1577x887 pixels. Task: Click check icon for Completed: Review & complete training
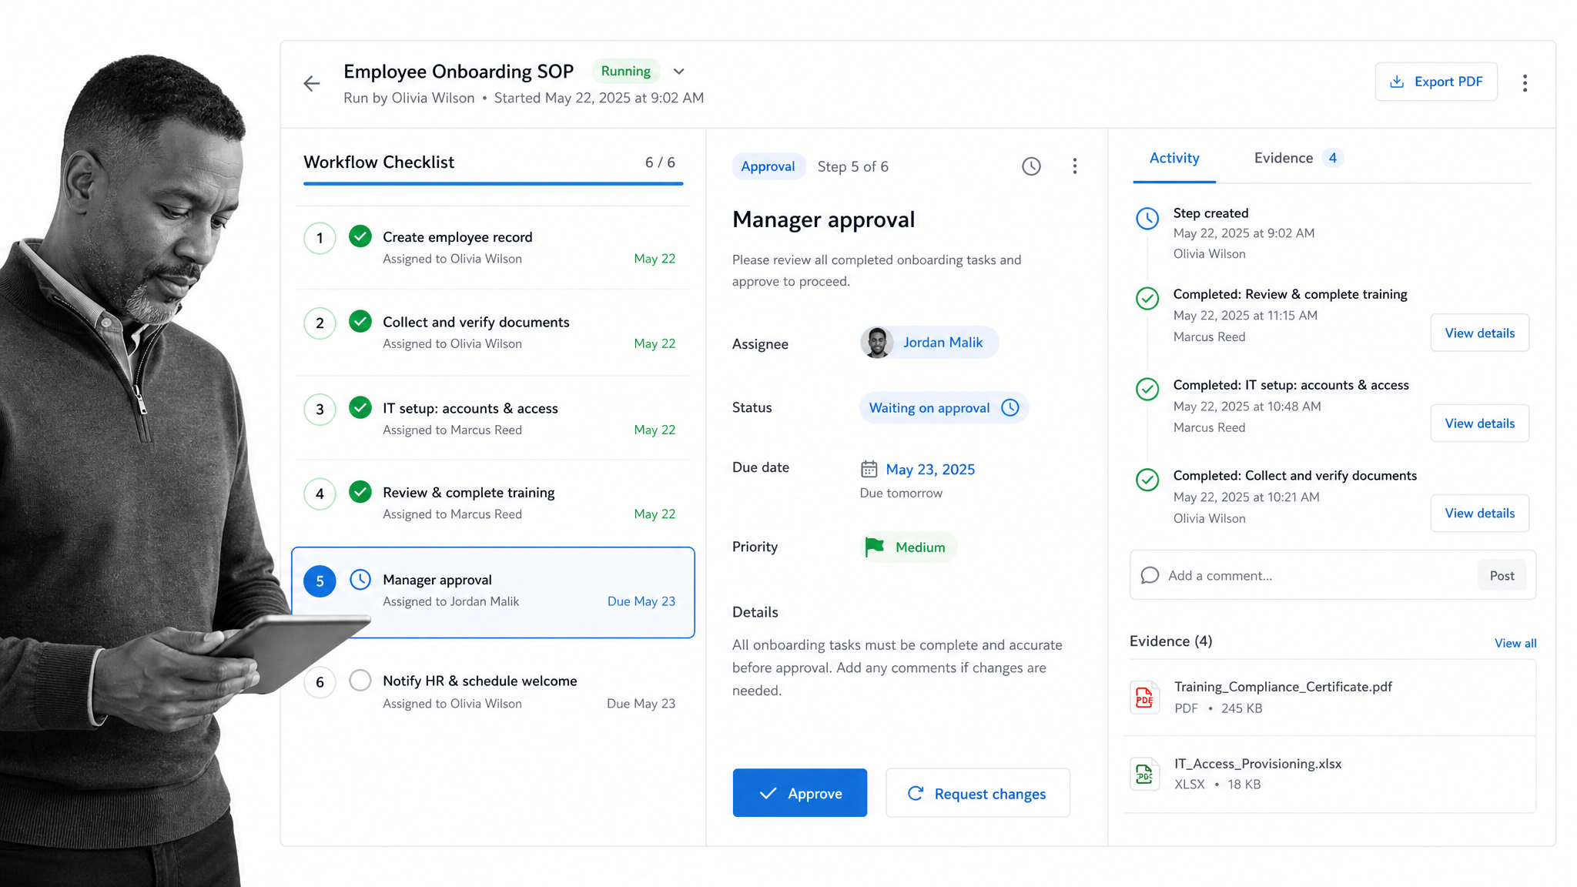click(1147, 298)
